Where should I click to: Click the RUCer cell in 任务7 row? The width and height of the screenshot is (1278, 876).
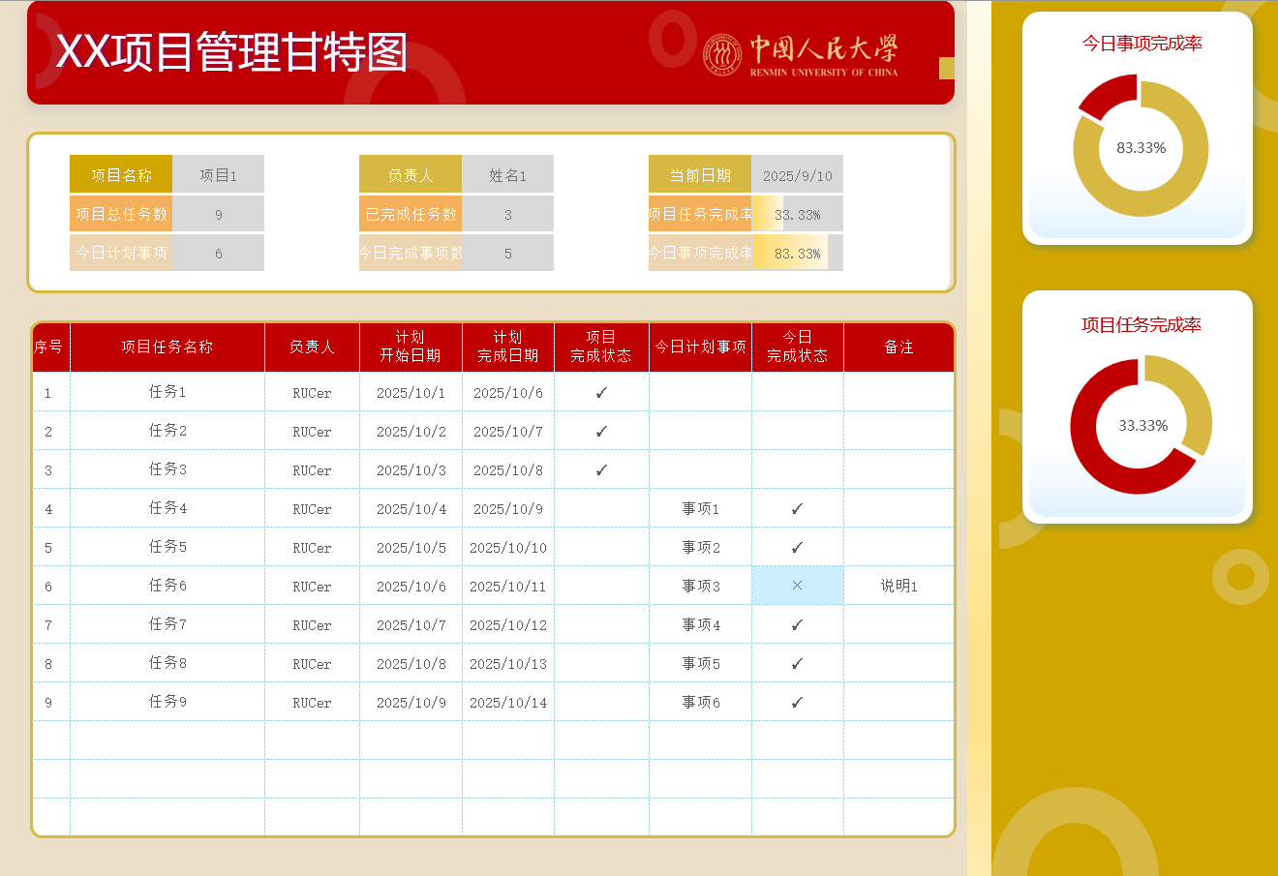[x=312, y=624]
